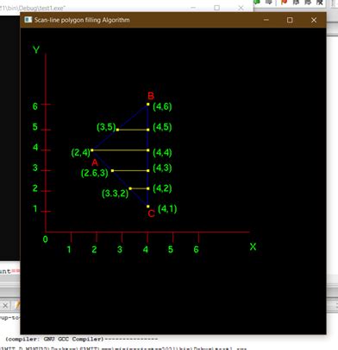Image resolution: width=338 pixels, height=350 pixels.
Task: Click the origin label "0"
Action: pos(45,239)
